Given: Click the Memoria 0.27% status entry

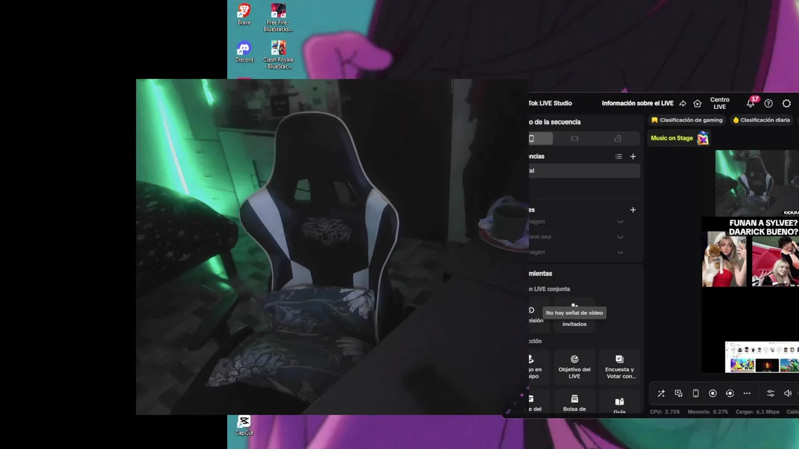Looking at the screenshot, I should click(x=708, y=412).
